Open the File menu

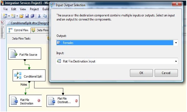pos(5,9)
